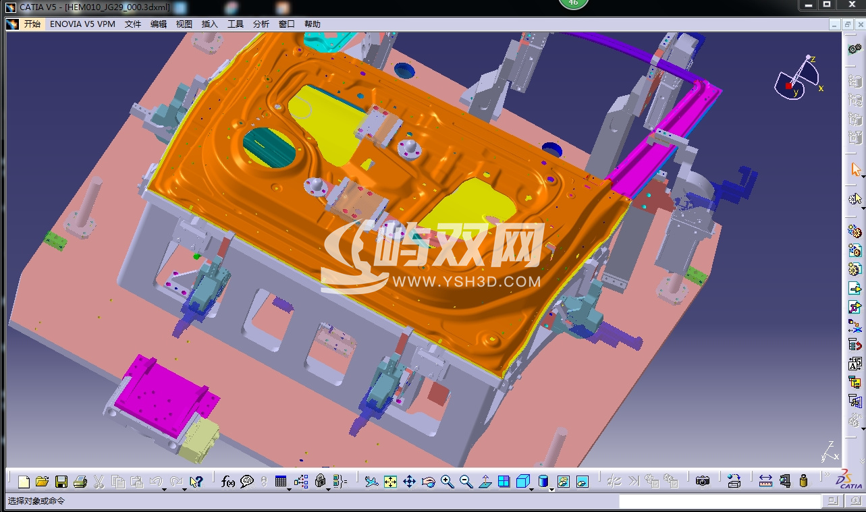Open the 开始 menu
Screen dimensions: 866x512
click(32, 24)
